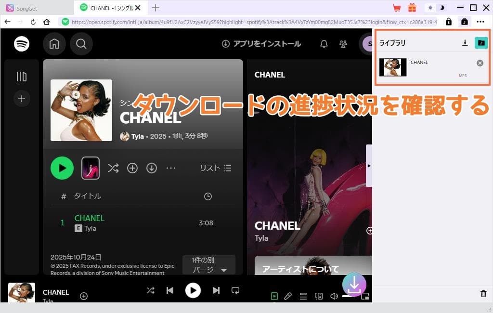Viewport: 493px width, 313px height.
Task: Click the floating download button
Action: point(354,285)
